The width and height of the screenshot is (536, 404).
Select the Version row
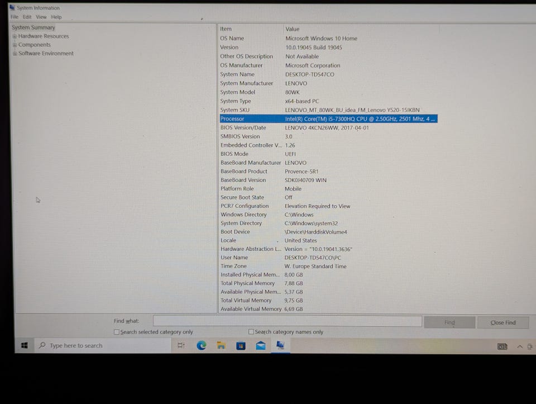coord(328,47)
